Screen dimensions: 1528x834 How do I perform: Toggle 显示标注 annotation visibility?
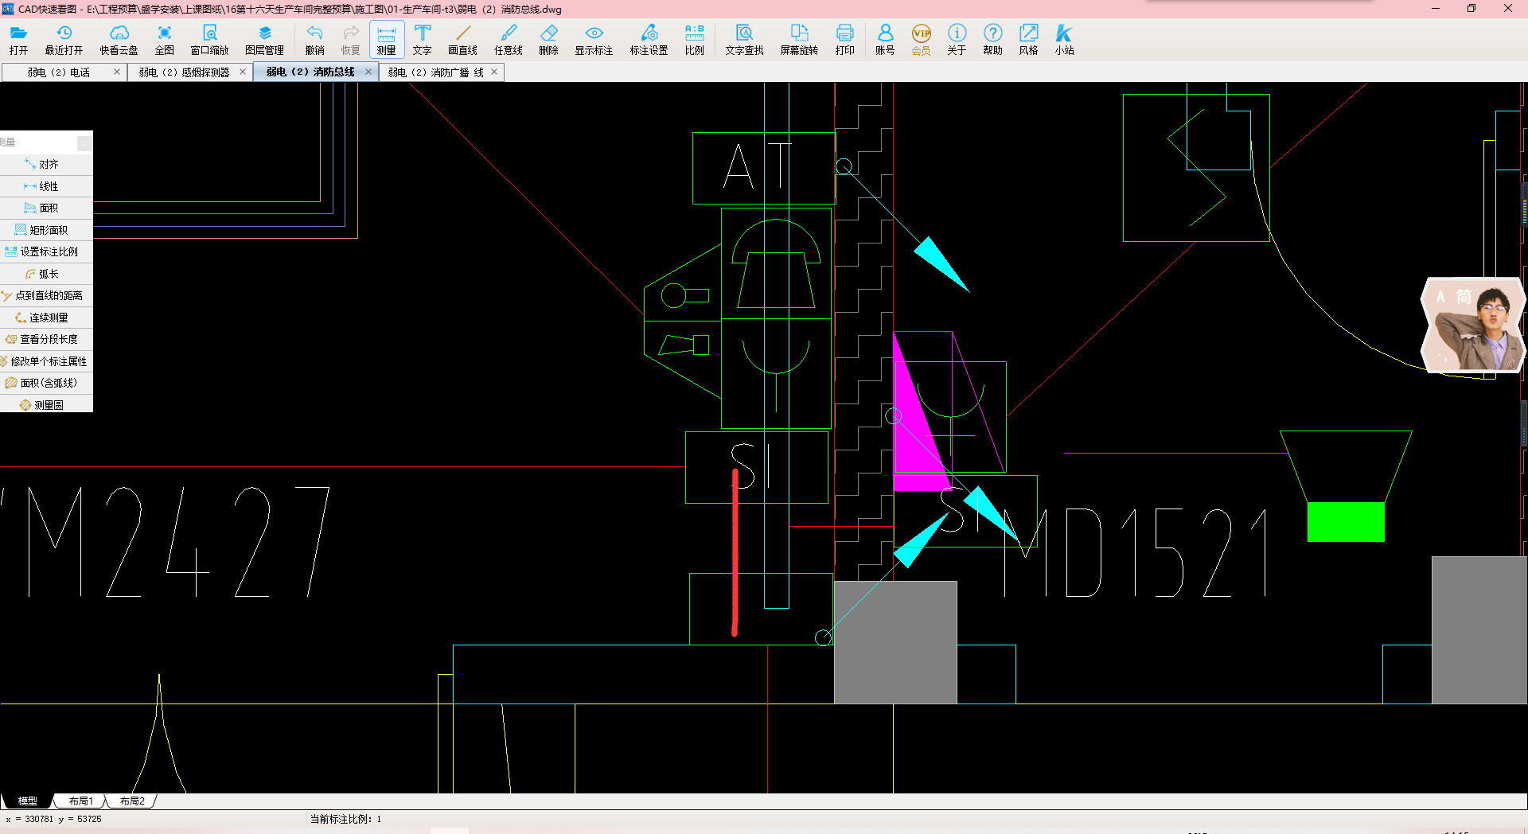594,39
